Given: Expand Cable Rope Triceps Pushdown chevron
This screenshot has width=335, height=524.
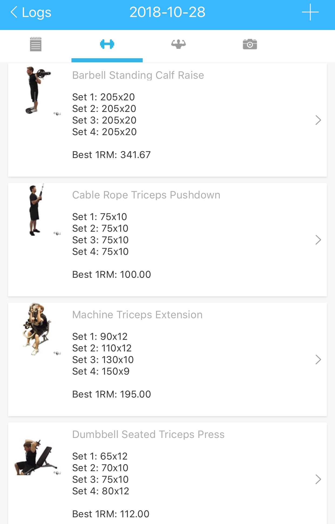Looking at the screenshot, I should (318, 240).
